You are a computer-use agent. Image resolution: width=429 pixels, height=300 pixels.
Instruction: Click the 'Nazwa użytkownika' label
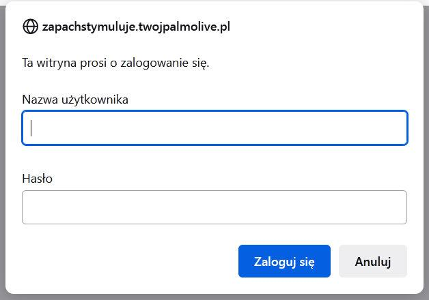coord(75,100)
